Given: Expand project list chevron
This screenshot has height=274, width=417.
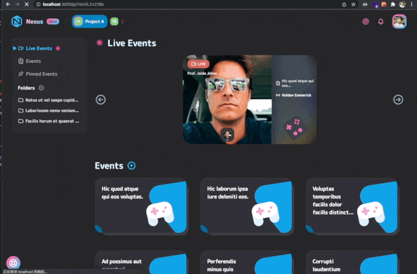Looking at the screenshot, I should [122, 21].
